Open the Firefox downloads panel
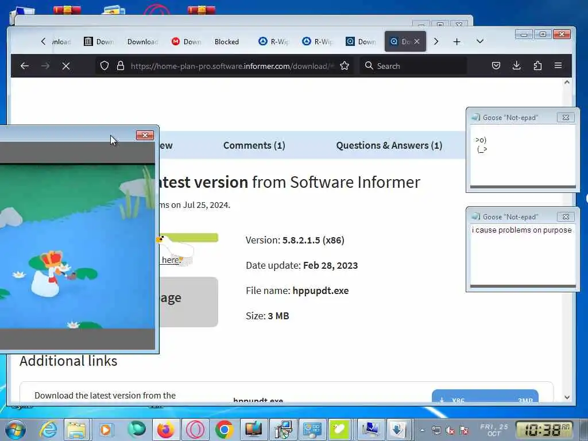Image resolution: width=588 pixels, height=441 pixels. [x=516, y=66]
